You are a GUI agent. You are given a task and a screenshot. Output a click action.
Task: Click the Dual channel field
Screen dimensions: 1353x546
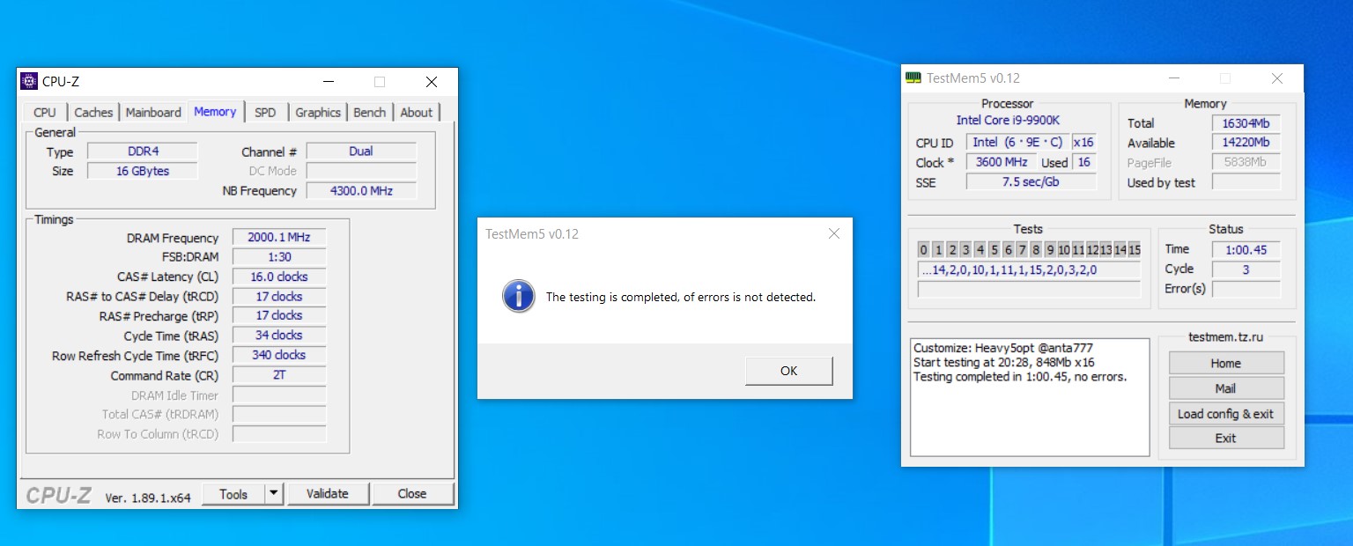click(x=361, y=151)
